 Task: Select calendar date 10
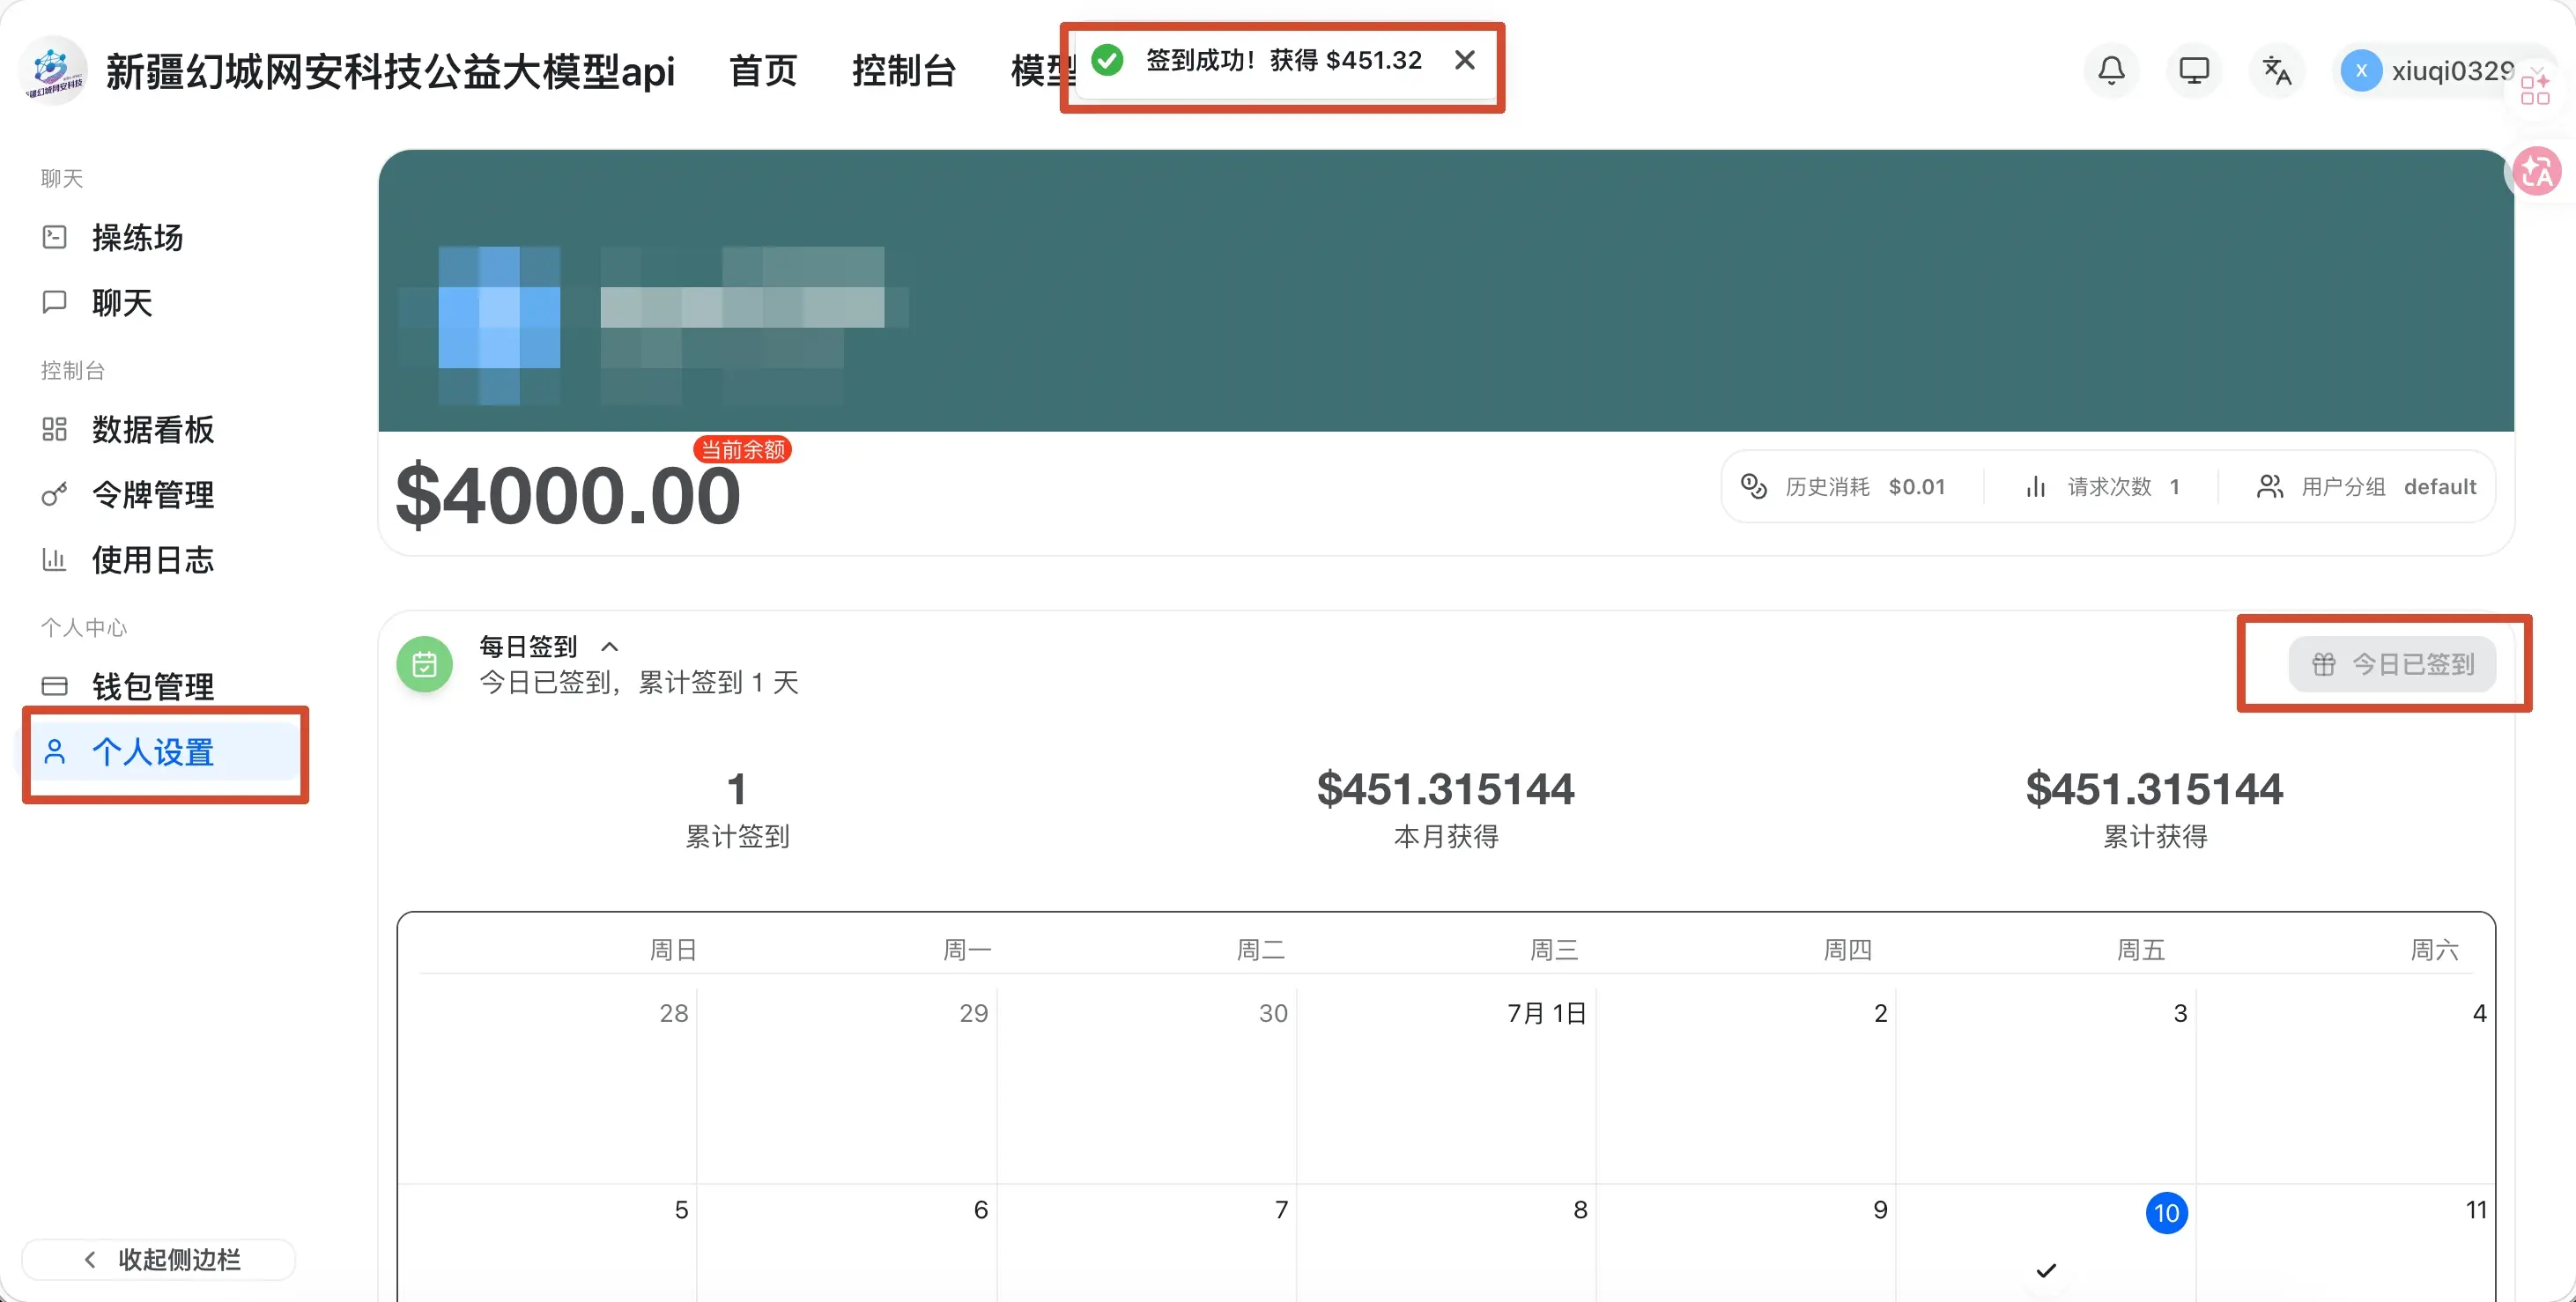coord(2166,1213)
